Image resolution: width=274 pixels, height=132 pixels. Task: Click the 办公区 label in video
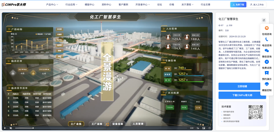tap(60, 29)
